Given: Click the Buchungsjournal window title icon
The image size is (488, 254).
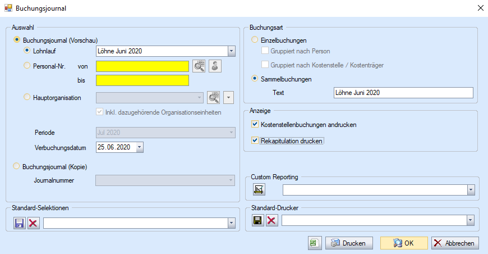Looking at the screenshot, I should [8, 8].
